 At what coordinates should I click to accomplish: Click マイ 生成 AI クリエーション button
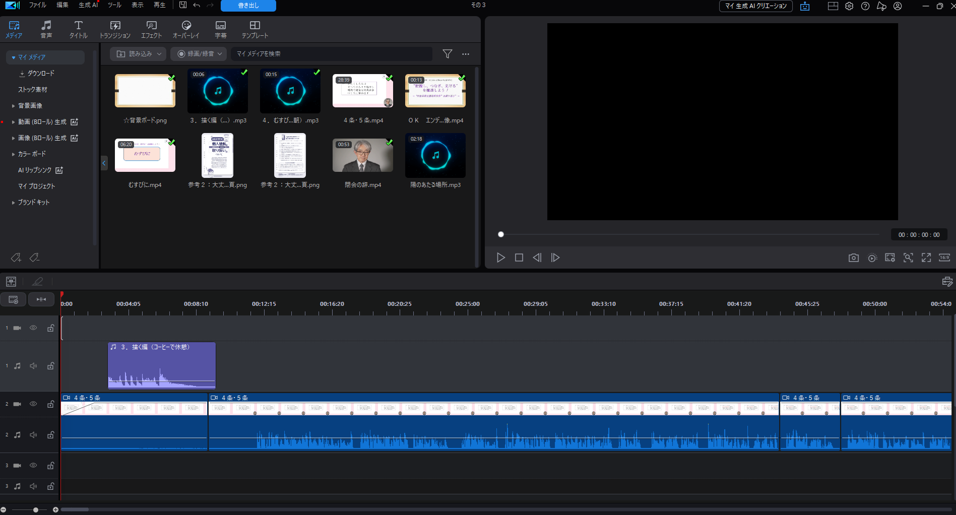(x=755, y=6)
